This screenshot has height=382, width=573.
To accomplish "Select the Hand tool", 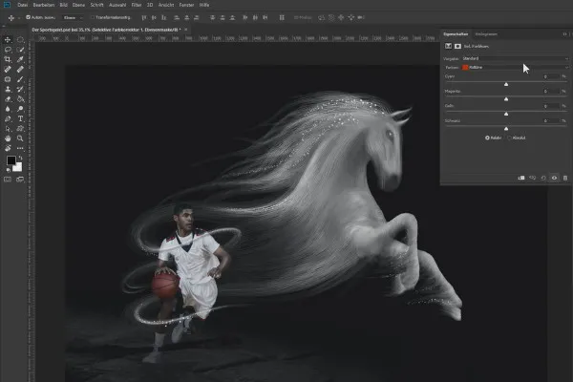I will point(8,138).
